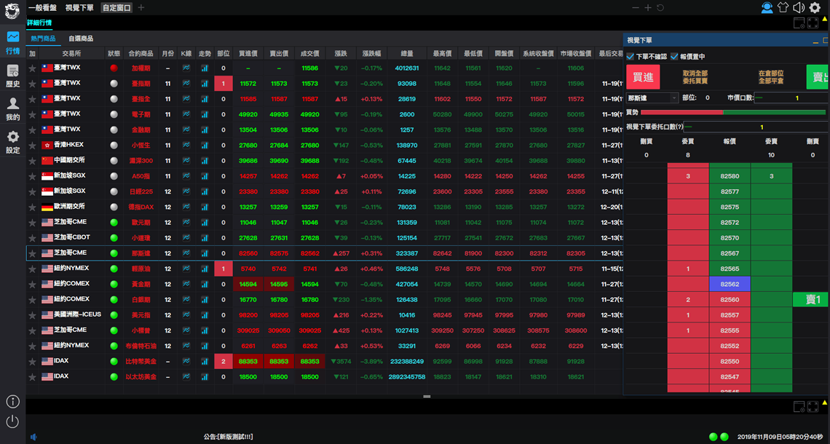Toggle the 報價置中 checkbox
The width and height of the screenshot is (830, 444).
pyautogui.click(x=674, y=57)
